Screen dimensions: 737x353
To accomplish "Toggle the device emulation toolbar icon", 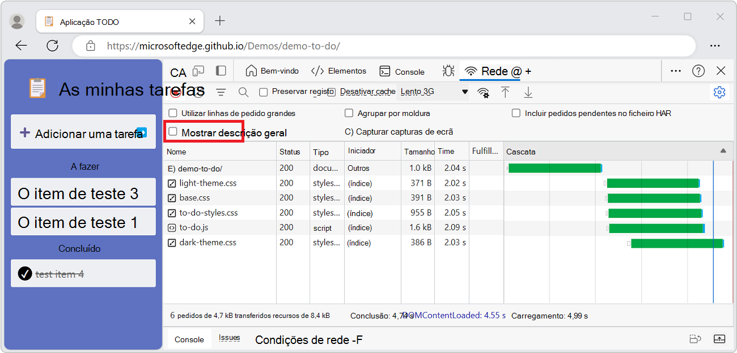I will (198, 71).
